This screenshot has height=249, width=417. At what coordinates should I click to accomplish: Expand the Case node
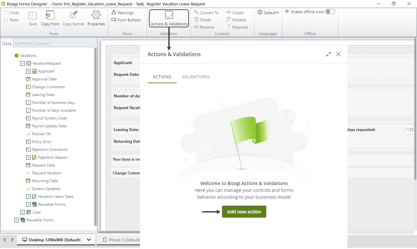22,212
